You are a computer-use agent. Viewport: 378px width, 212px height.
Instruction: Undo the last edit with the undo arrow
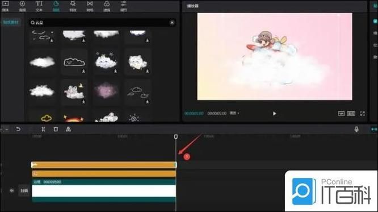pyautogui.click(x=18, y=129)
